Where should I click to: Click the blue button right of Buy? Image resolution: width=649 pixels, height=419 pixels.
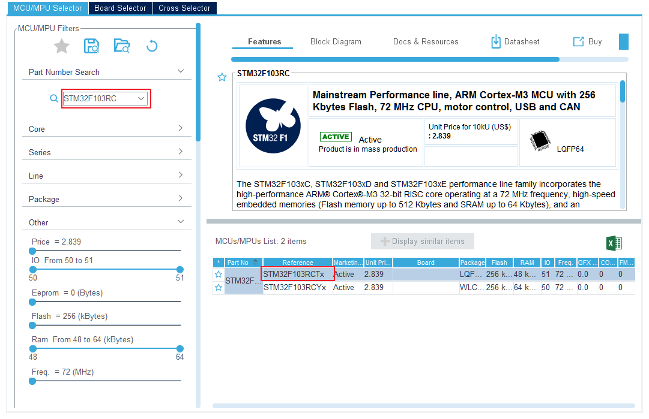(x=624, y=42)
